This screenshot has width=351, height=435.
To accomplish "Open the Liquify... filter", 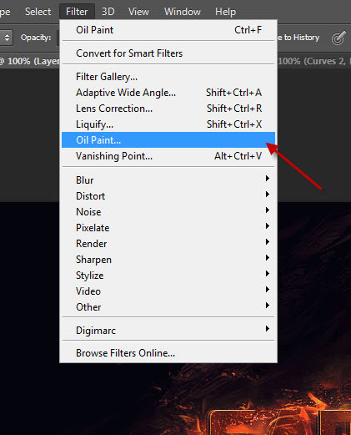I will 168,124.
